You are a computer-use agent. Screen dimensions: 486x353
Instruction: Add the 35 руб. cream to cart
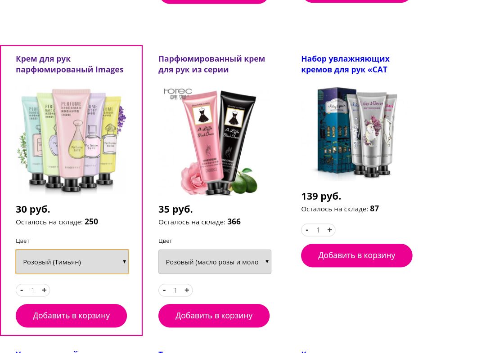(x=214, y=316)
